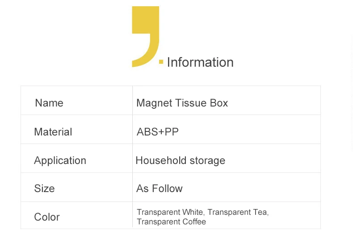Viewport: 353px width, 250px height.
Task: Click the Transparent Tea color text
Action: 238,212
